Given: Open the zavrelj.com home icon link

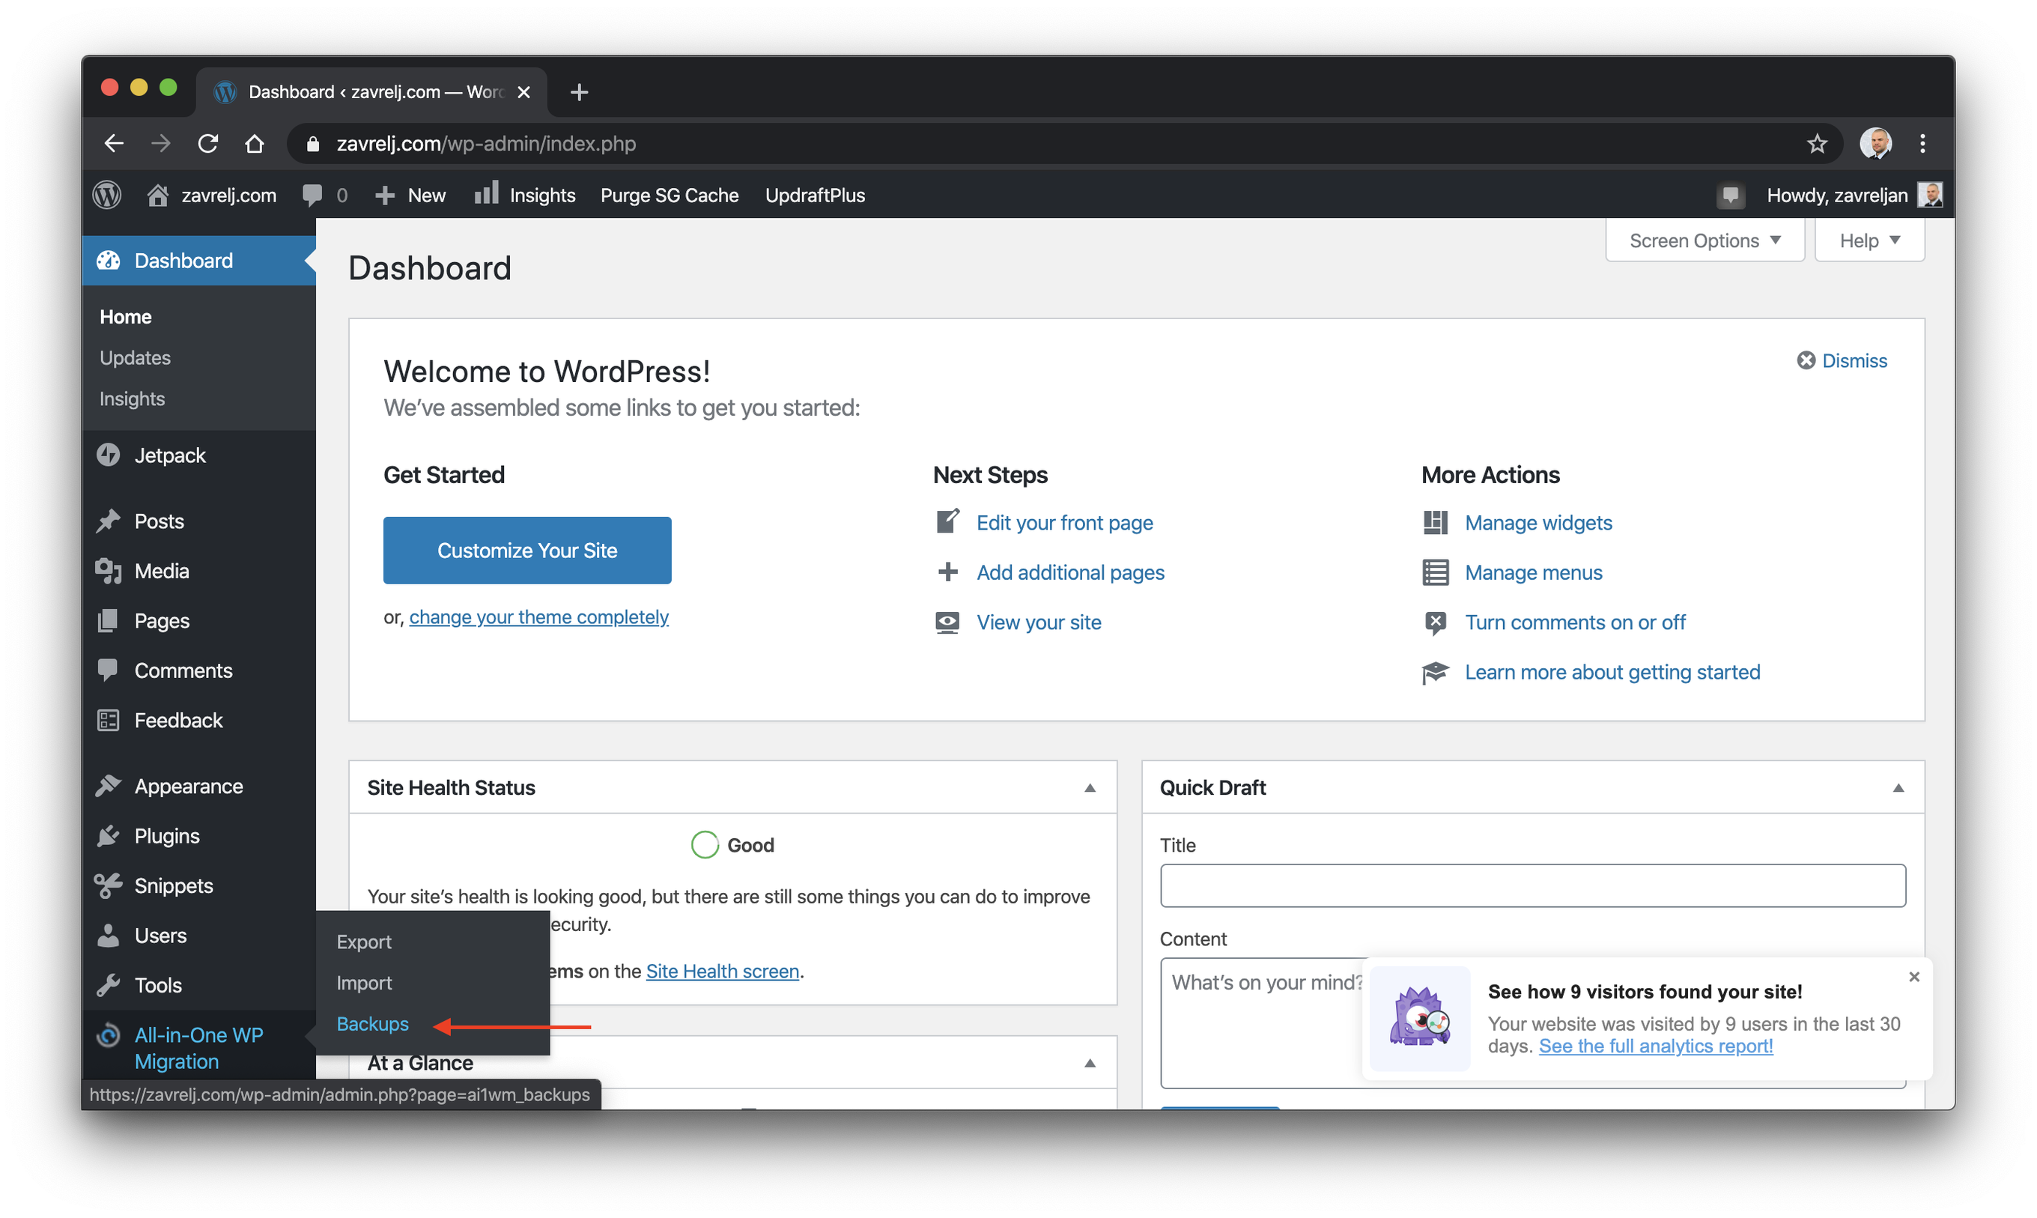Looking at the screenshot, I should click(157, 195).
